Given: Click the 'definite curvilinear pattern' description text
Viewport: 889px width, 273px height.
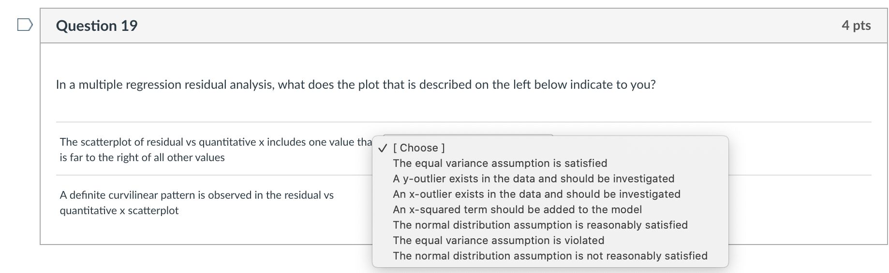Looking at the screenshot, I should [196, 195].
